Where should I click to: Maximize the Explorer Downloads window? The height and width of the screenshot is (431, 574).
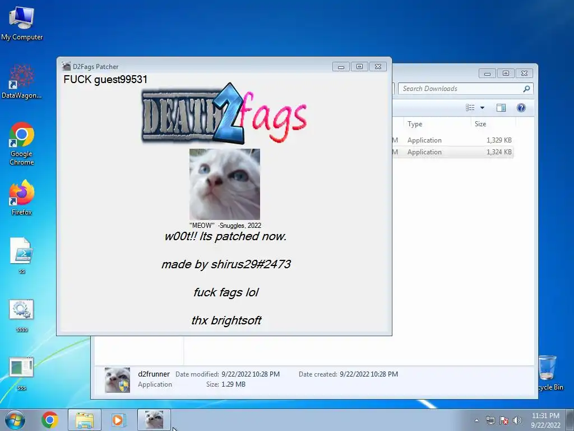506,74
